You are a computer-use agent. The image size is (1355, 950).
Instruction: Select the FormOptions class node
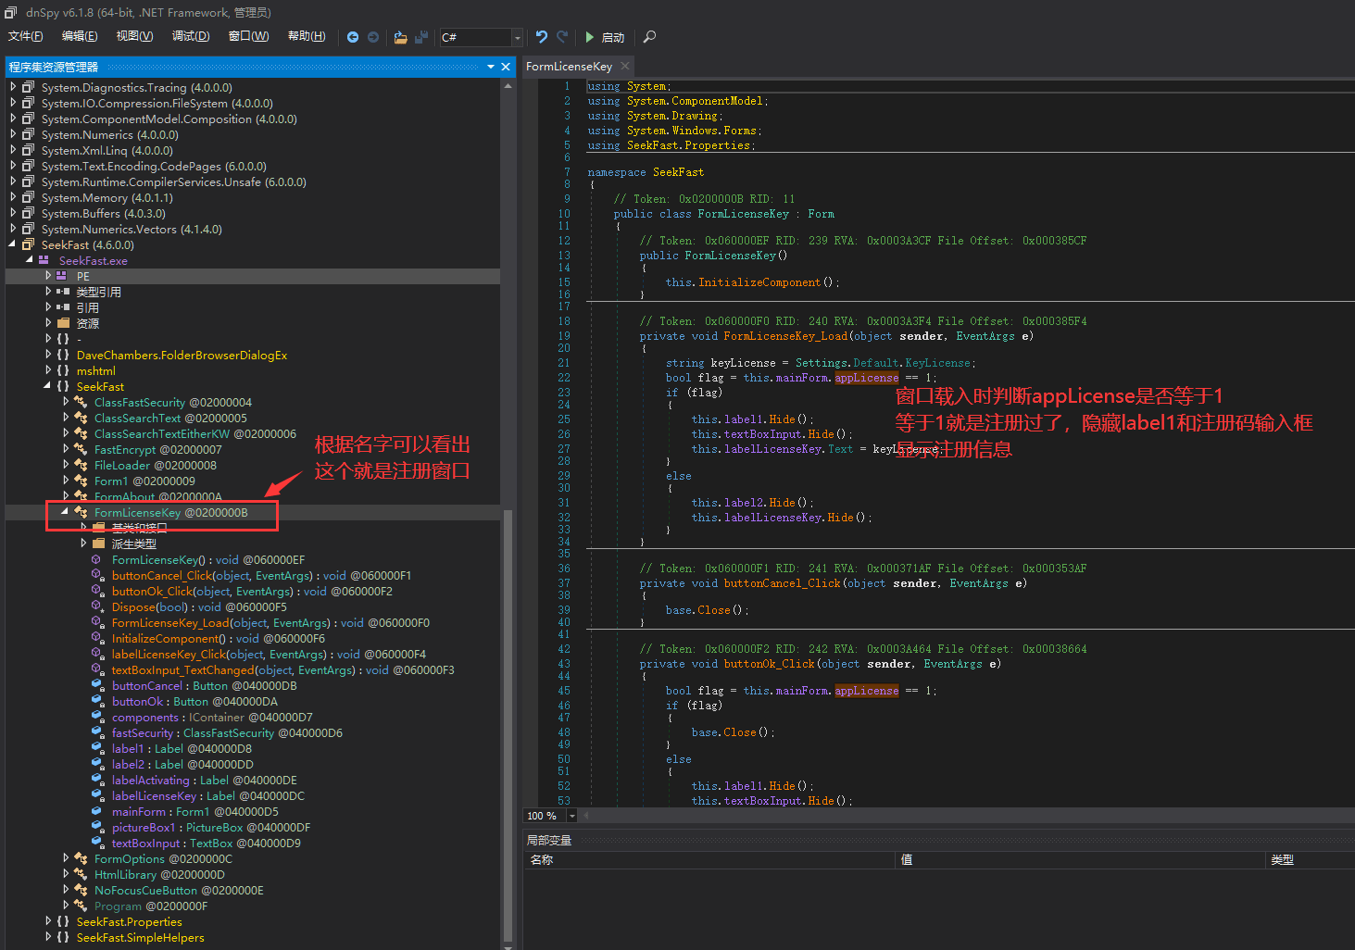click(163, 858)
